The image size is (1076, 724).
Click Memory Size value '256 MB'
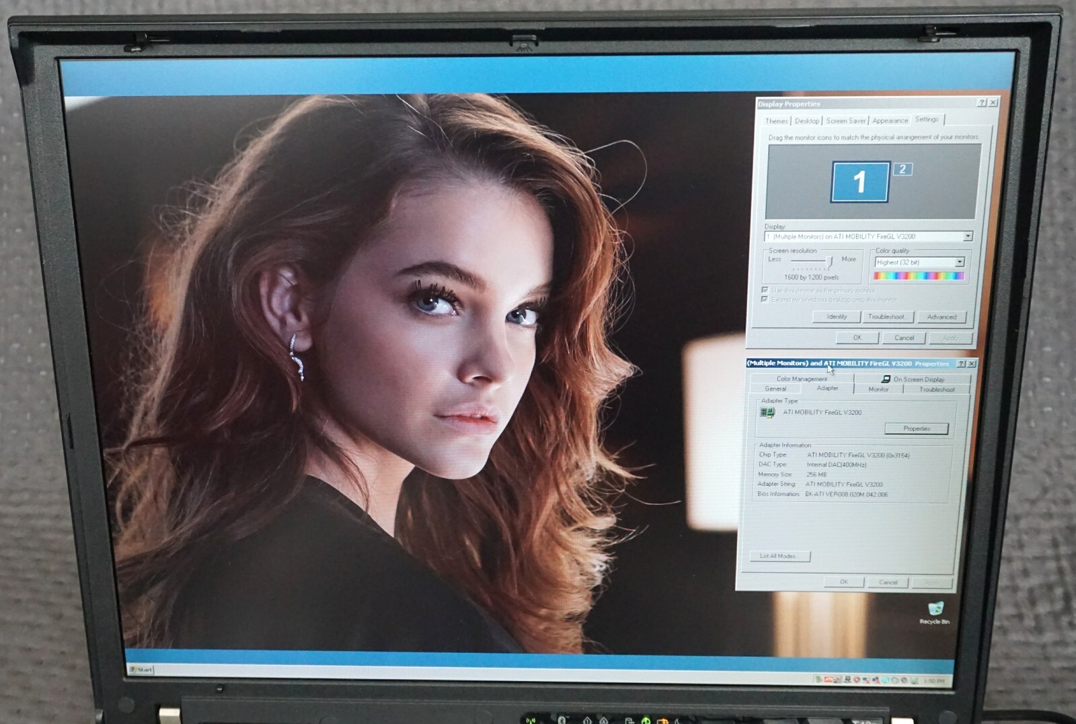coord(816,475)
